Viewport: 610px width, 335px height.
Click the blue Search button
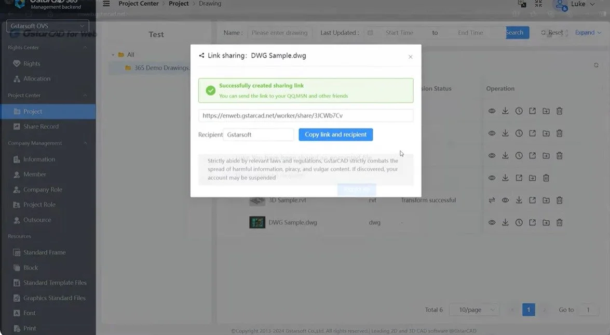(x=517, y=33)
